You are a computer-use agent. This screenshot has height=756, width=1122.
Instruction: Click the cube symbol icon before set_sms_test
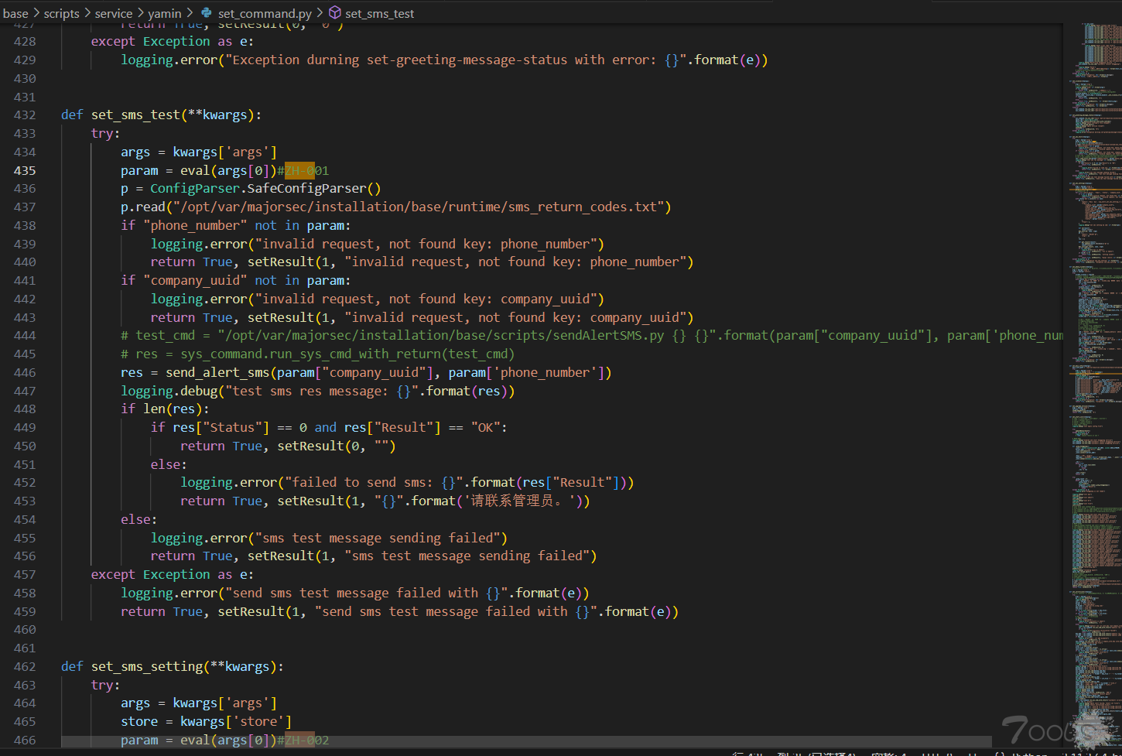pyautogui.click(x=335, y=13)
